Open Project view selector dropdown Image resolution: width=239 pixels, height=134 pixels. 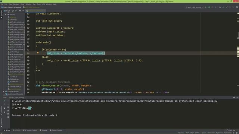[x=7, y=11]
